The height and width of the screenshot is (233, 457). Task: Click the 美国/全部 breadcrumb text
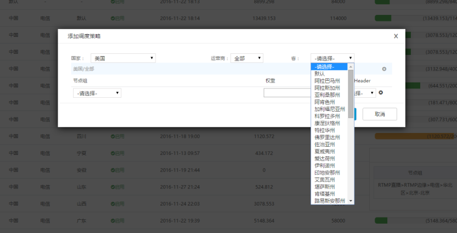click(83, 69)
